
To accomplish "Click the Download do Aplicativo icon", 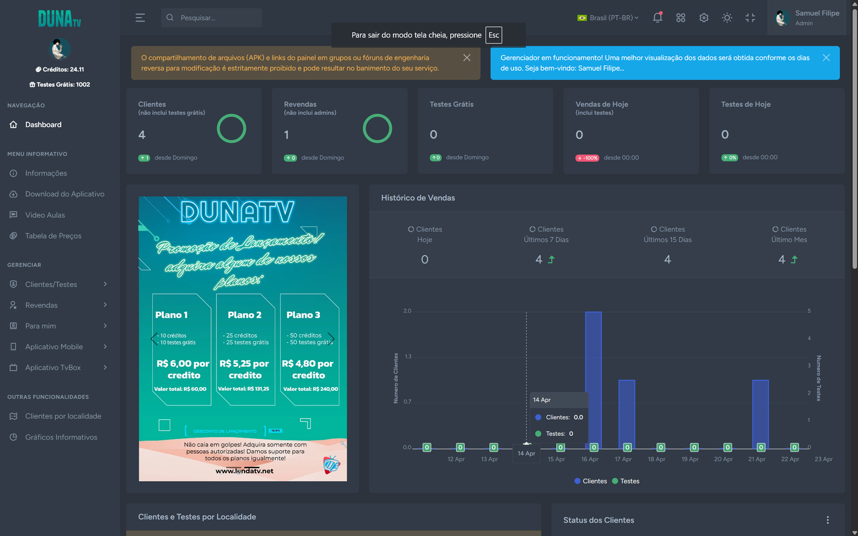I will coord(13,194).
